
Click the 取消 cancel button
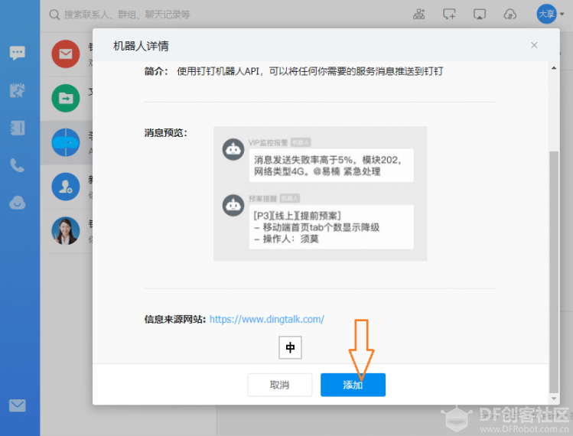coord(280,385)
